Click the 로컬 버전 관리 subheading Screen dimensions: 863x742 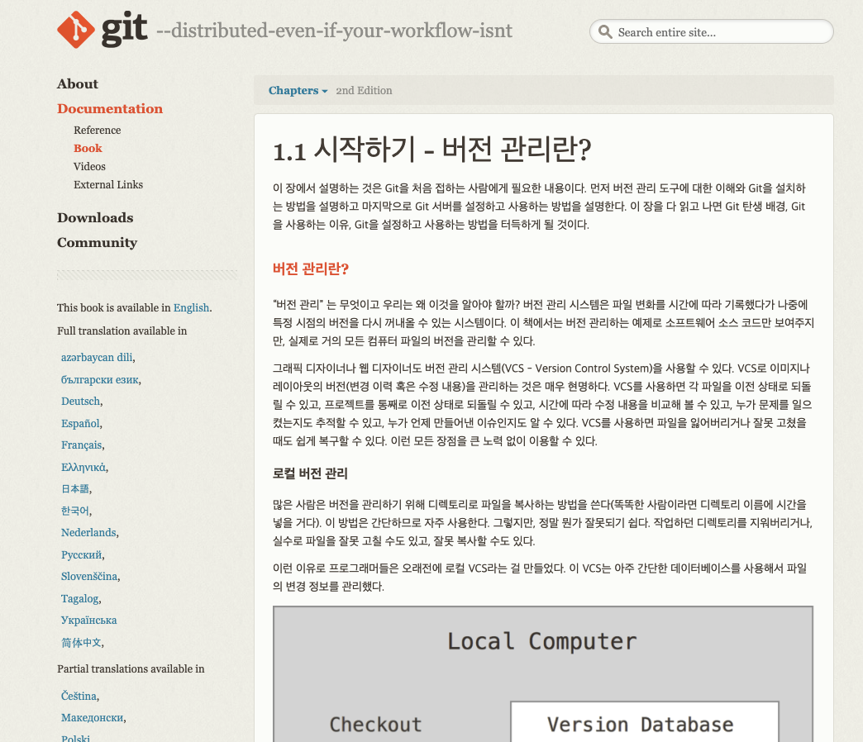(311, 473)
